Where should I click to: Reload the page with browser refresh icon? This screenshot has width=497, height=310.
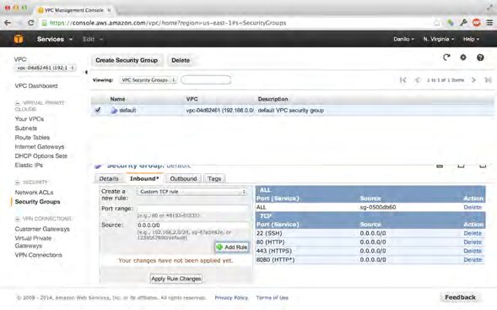(30, 23)
